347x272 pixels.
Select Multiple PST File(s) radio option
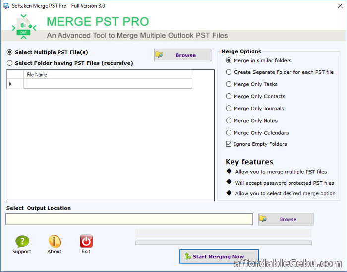10,52
